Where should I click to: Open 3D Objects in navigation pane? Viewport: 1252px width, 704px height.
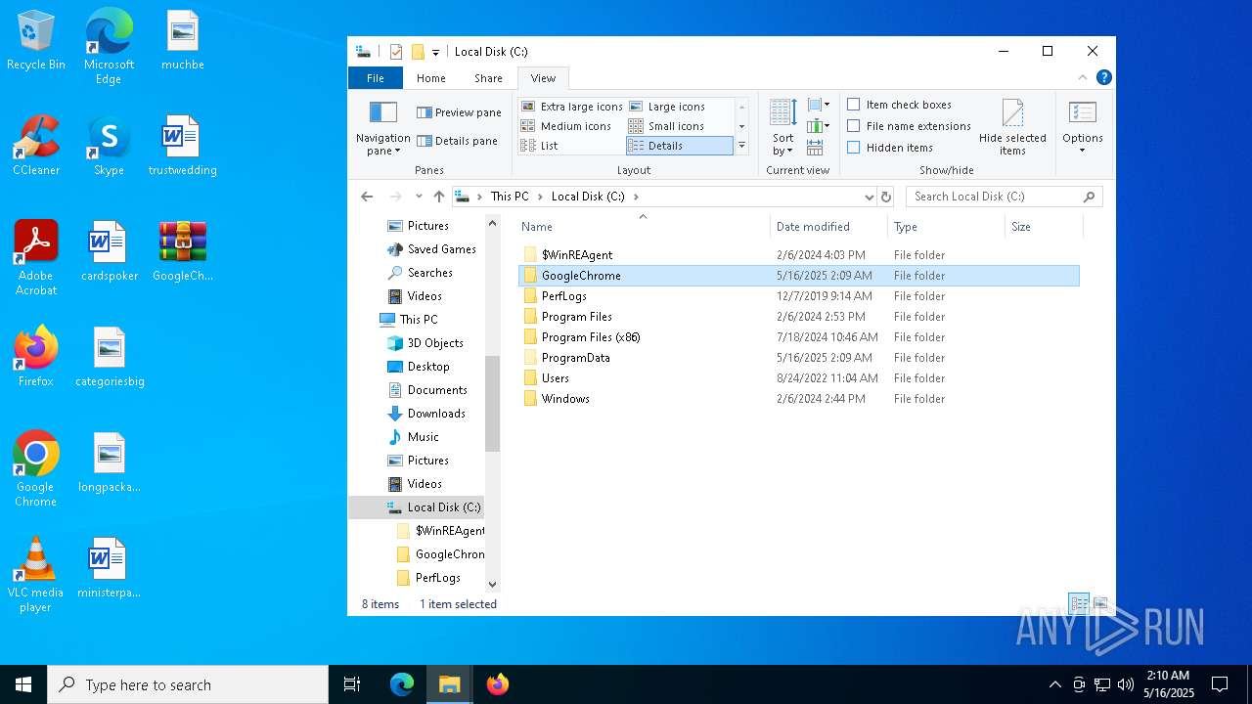[x=425, y=343]
